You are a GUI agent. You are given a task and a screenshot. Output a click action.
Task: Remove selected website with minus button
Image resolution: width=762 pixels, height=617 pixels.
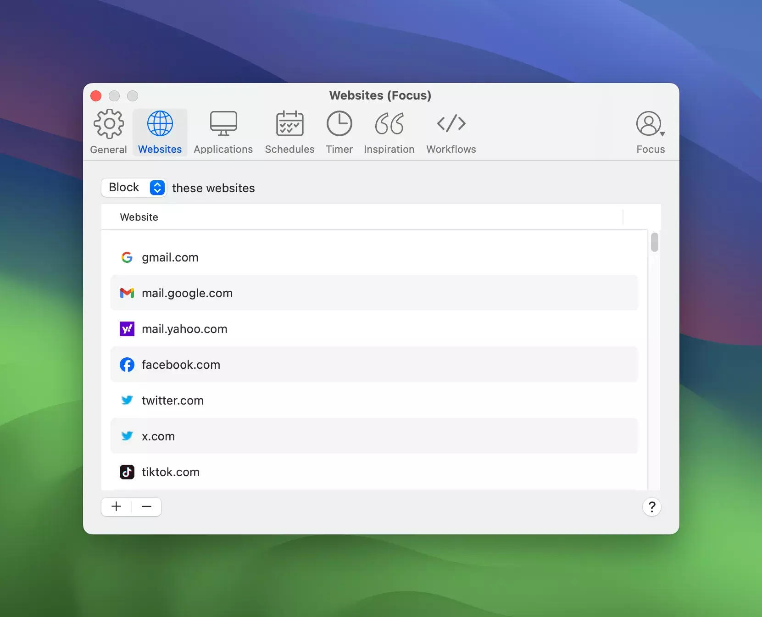(146, 506)
